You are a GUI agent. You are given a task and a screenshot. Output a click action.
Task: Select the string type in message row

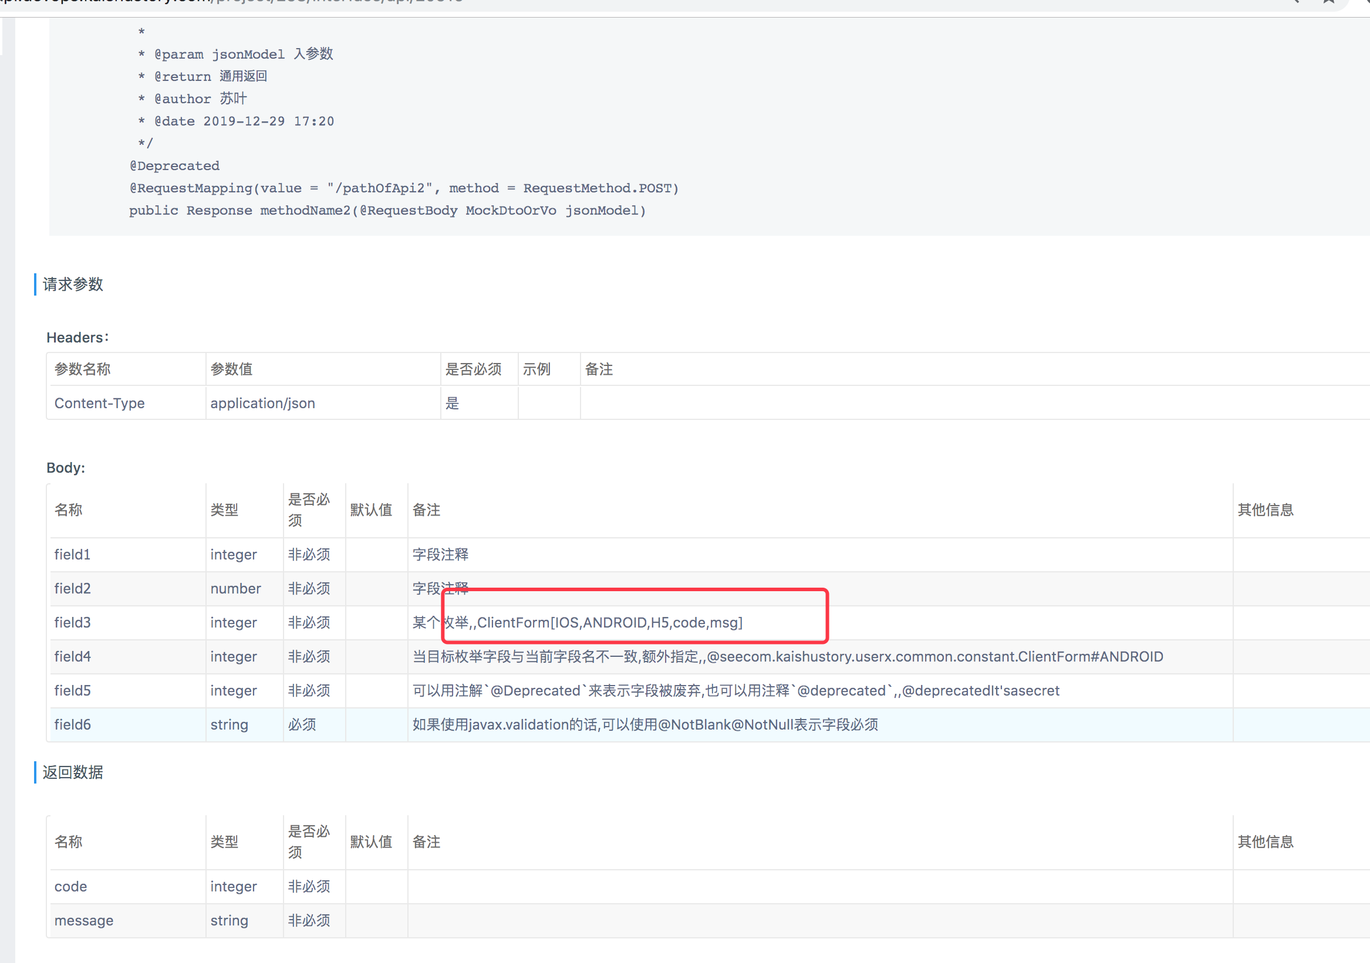(229, 921)
